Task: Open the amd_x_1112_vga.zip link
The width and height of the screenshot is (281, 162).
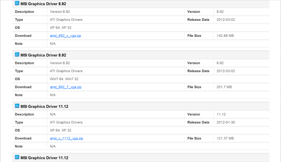Action: pos(66,138)
